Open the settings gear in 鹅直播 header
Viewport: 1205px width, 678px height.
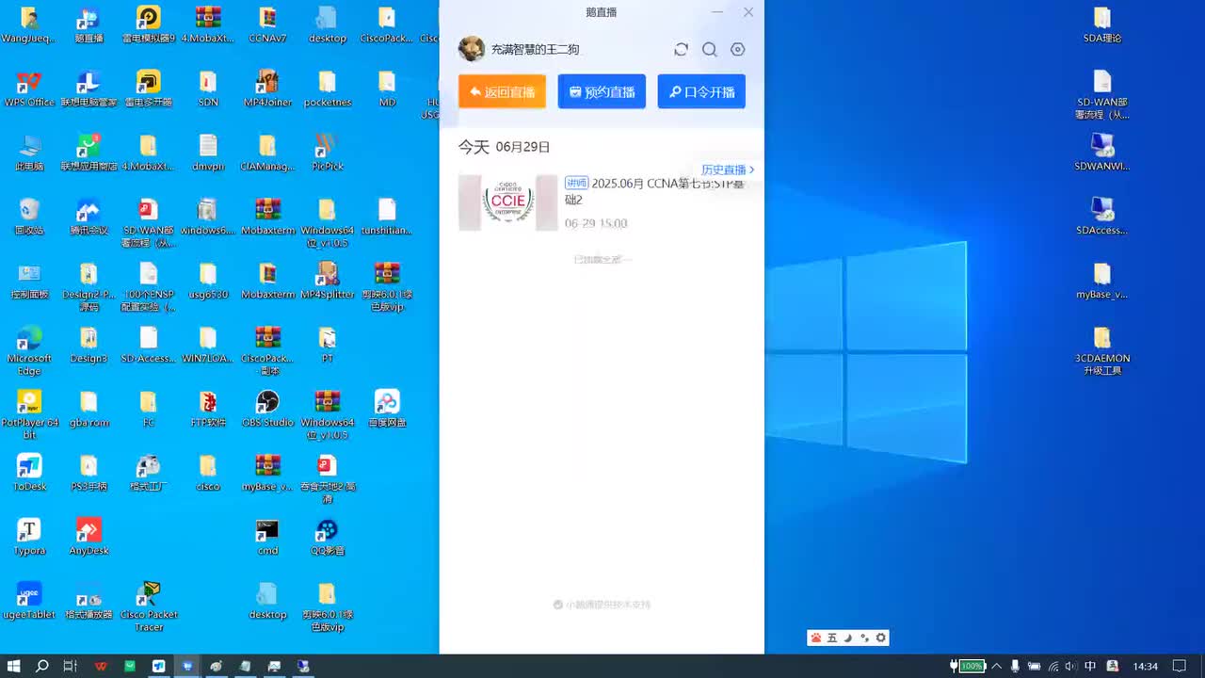tap(738, 50)
